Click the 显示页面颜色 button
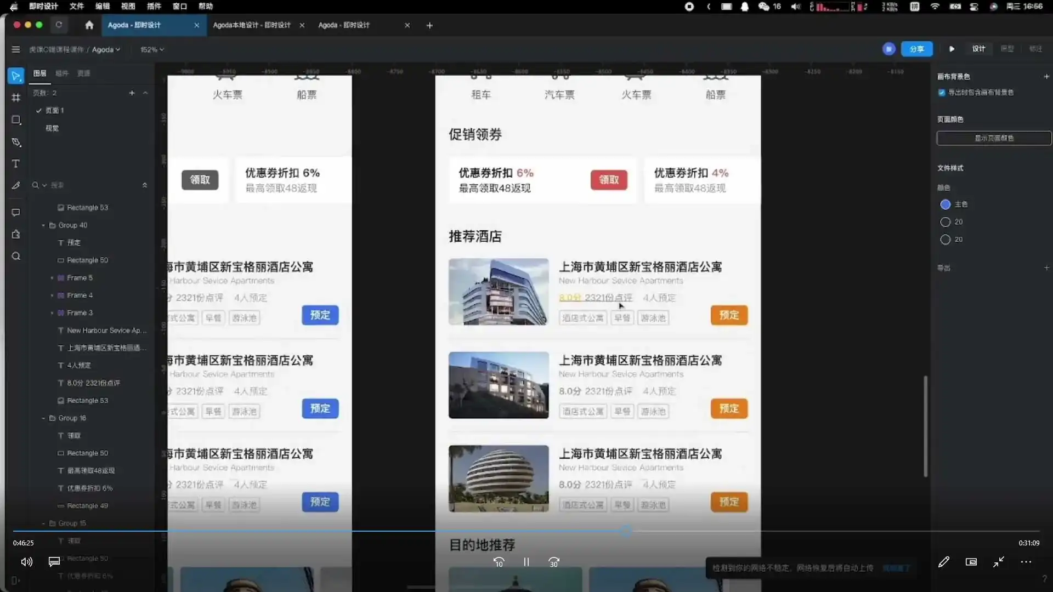 click(x=994, y=138)
